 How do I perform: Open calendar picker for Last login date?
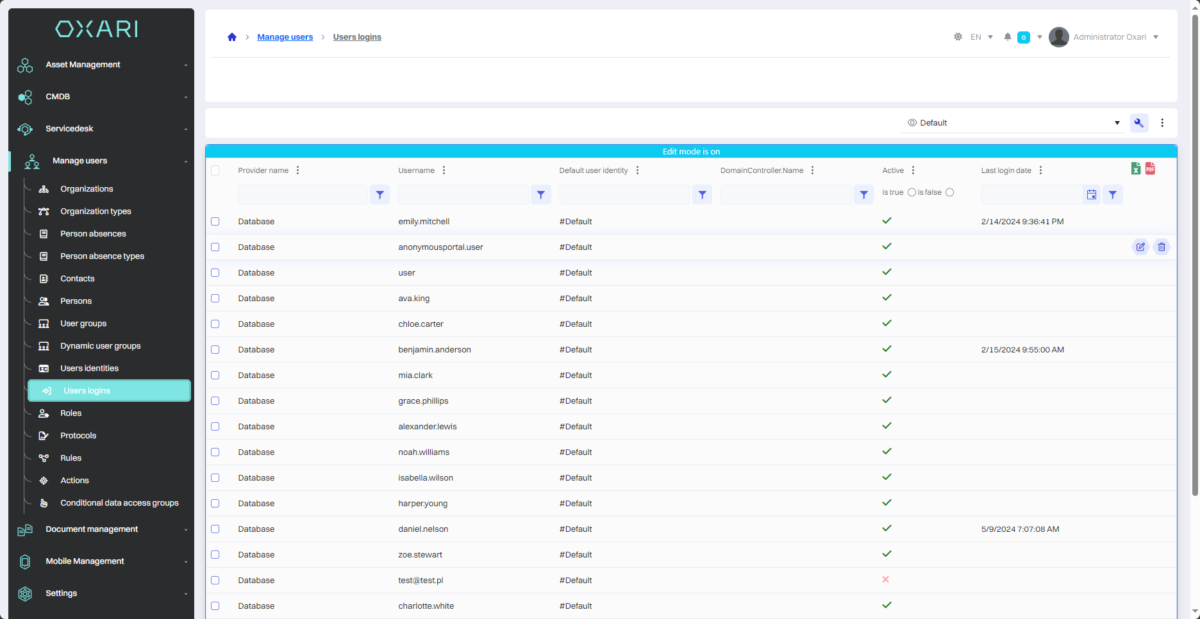pyautogui.click(x=1092, y=195)
